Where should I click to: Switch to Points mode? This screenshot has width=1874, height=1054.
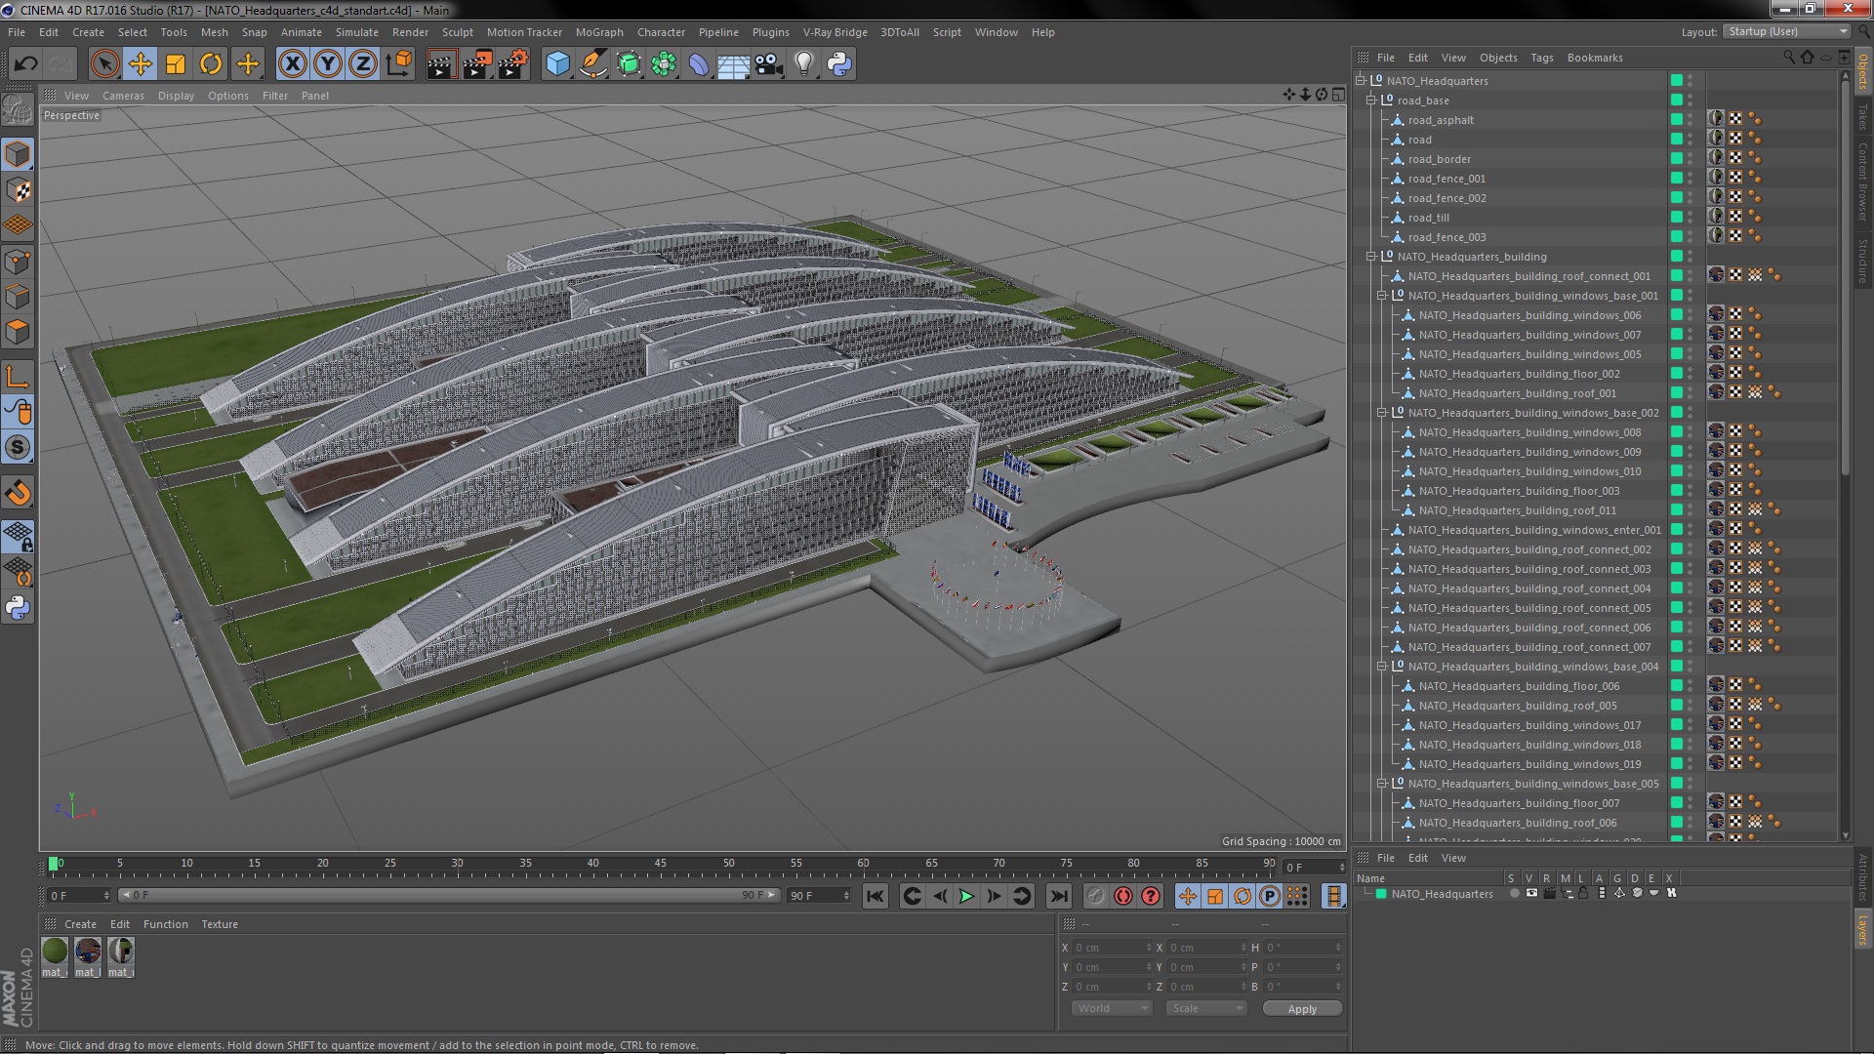point(18,262)
